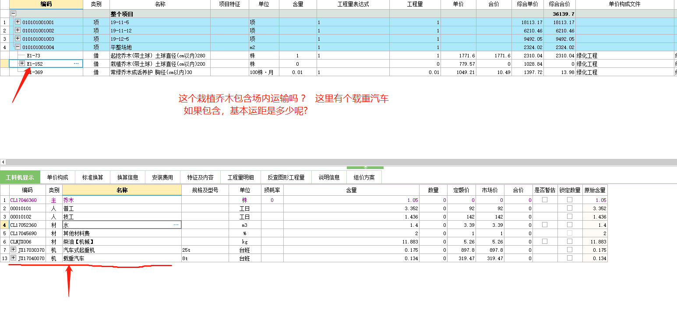The height and width of the screenshot is (317, 677).
Task: Select the 载重汽车 name cell
Action: tap(122, 258)
